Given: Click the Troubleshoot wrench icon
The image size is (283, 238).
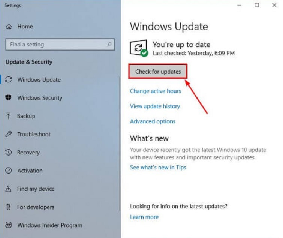Looking at the screenshot, I should tap(9, 134).
